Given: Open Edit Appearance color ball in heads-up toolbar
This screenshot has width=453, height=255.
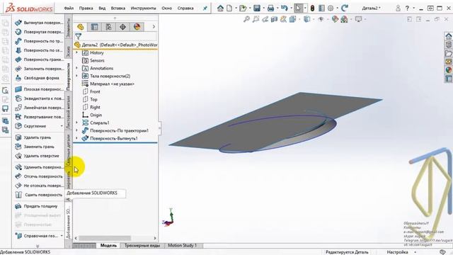Looking at the screenshot, I should (x=335, y=19).
